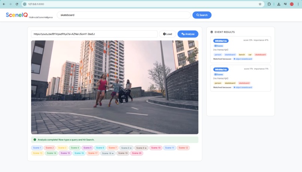Jump to Scene 10
The image size is (302, 172).
(155, 148)
